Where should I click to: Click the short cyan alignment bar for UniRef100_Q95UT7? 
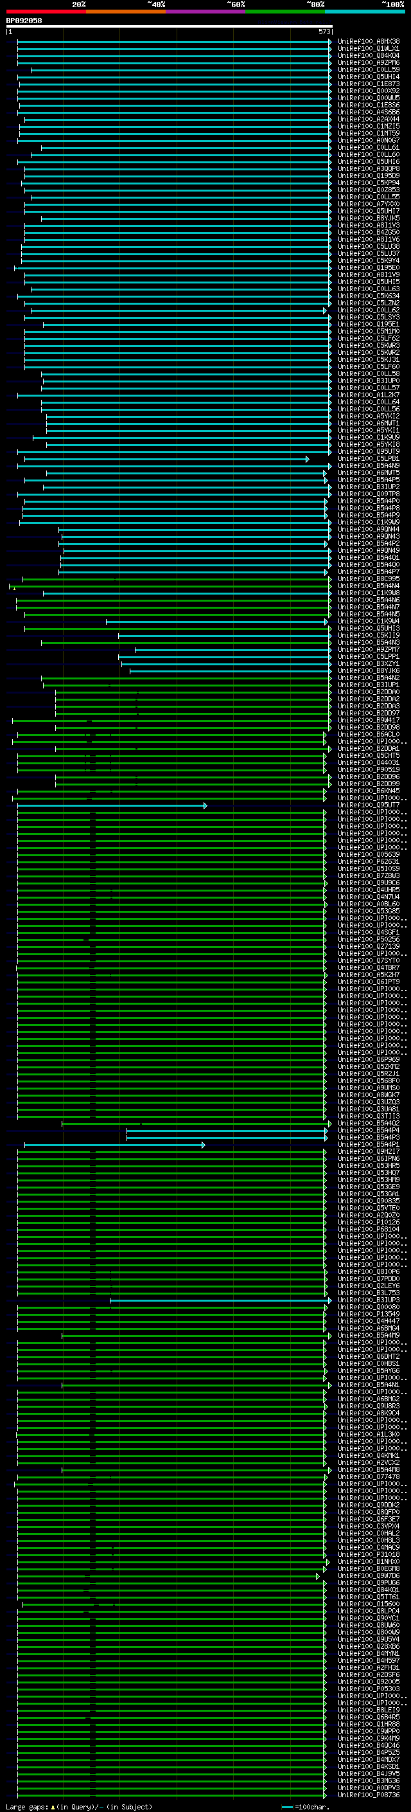[112, 805]
